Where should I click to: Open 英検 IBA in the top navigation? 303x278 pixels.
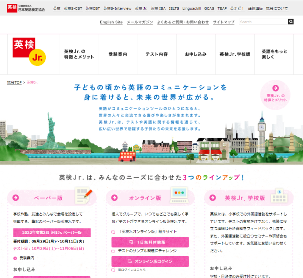[x=158, y=8]
